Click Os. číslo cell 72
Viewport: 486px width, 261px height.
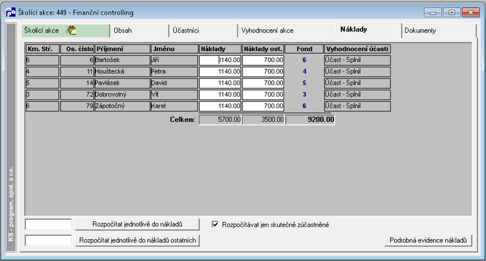point(77,95)
